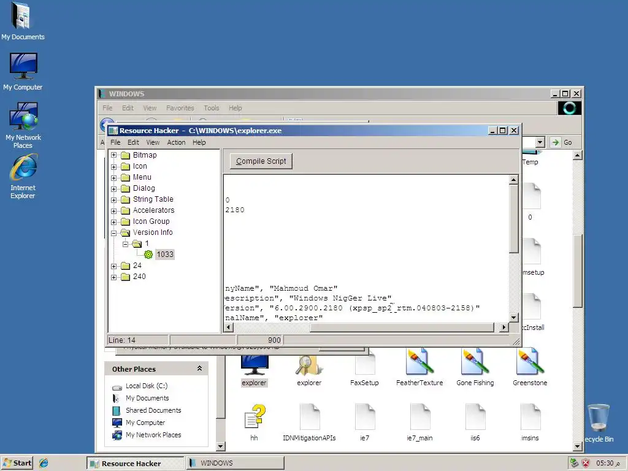
Task: Click the Start button
Action: (x=17, y=463)
